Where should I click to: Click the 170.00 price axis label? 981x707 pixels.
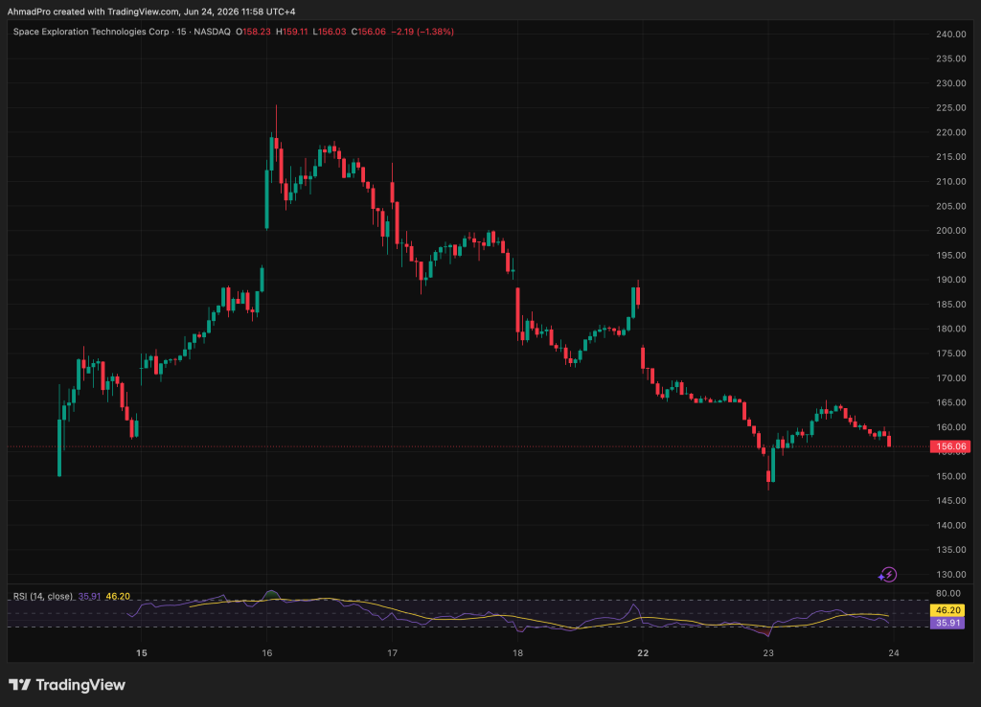[951, 377]
